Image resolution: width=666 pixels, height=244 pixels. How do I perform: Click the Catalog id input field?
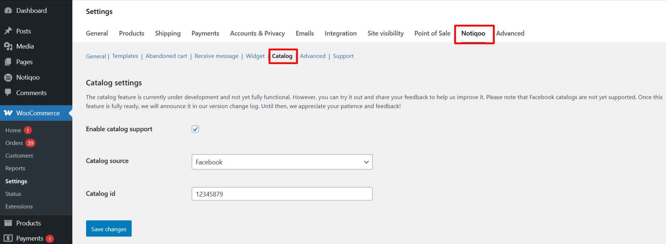click(282, 194)
